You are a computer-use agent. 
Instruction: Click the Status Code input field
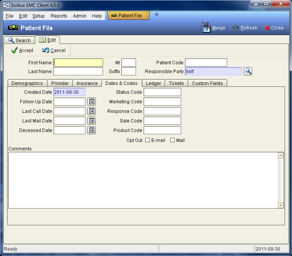pos(162,92)
